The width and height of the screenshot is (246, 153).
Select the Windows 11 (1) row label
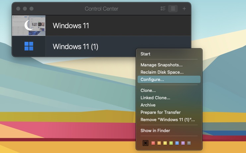tap(76, 46)
